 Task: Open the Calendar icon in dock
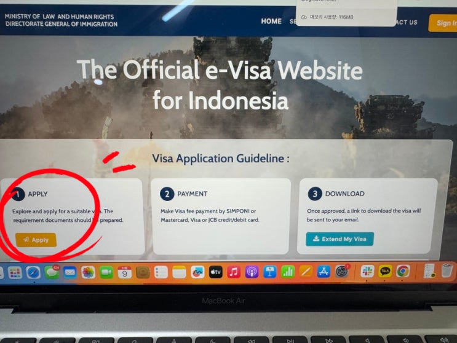click(x=124, y=272)
